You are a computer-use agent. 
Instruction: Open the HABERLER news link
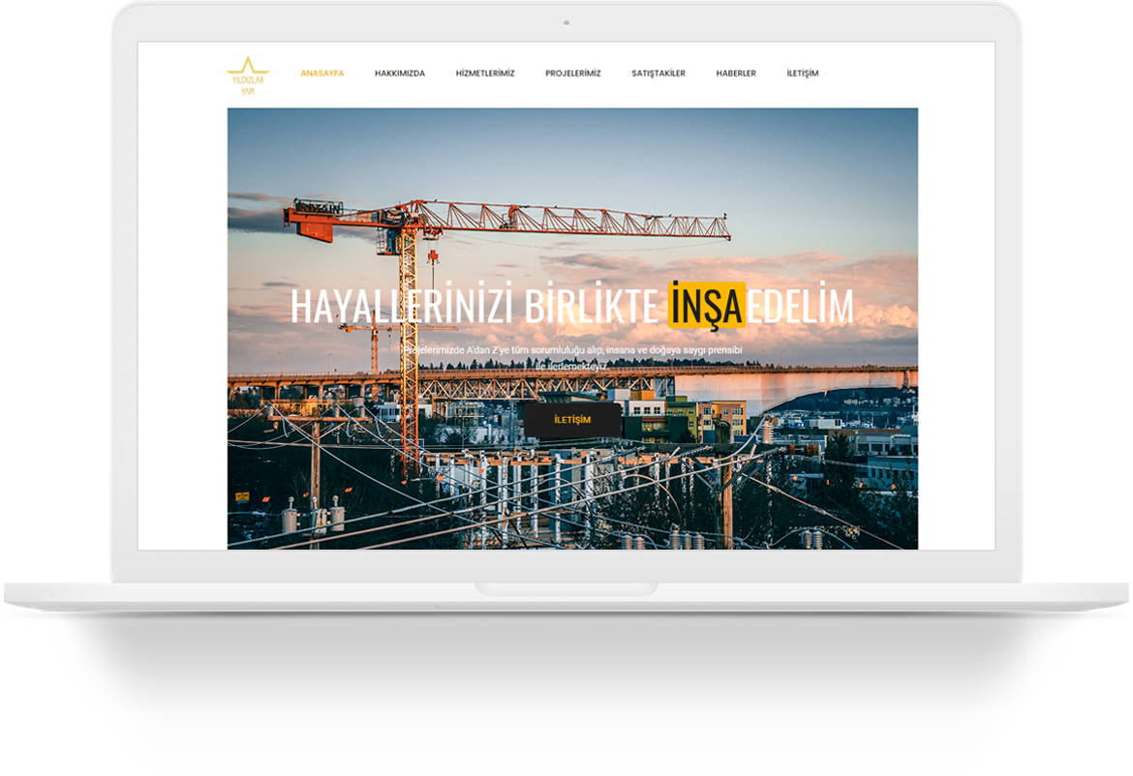(736, 74)
